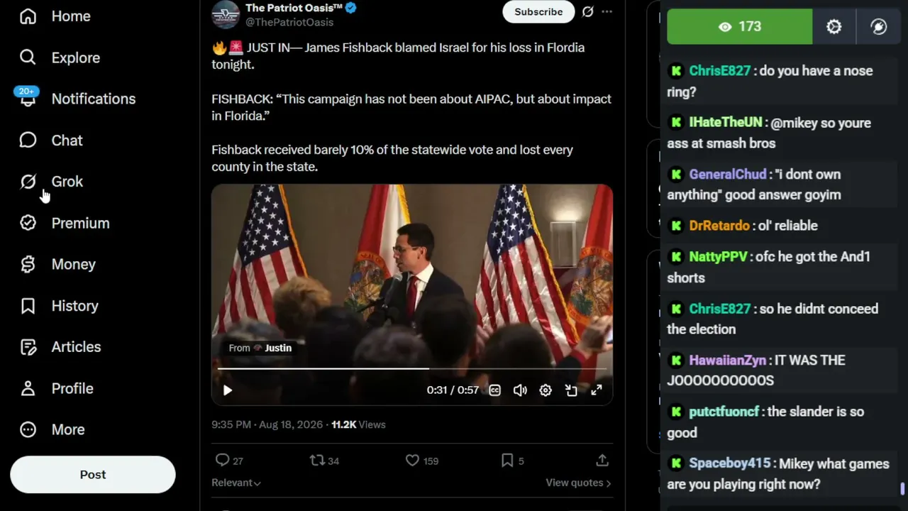This screenshot has height=511, width=908.
Task: Click the Chat bubble icon
Action: pos(28,141)
